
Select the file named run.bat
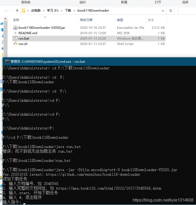24,39
